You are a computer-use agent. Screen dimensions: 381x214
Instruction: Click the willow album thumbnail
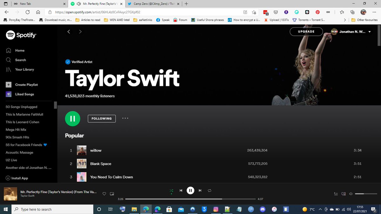tap(82, 150)
